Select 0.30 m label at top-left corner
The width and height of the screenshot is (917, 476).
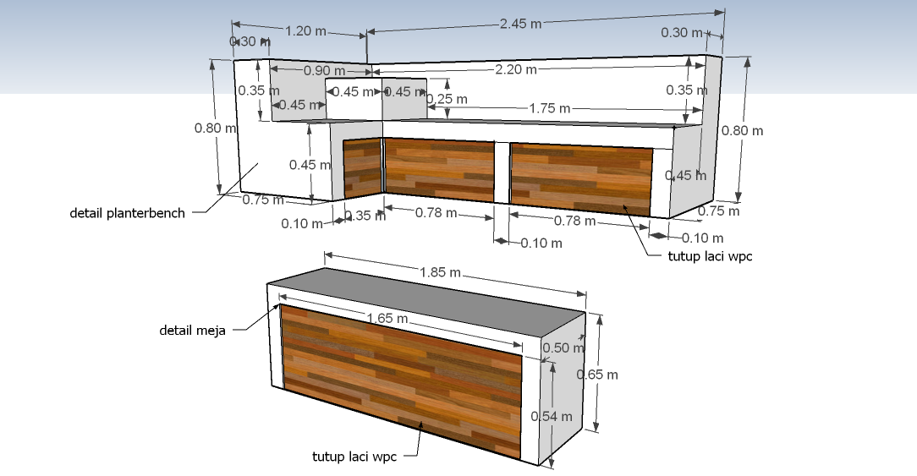click(250, 41)
